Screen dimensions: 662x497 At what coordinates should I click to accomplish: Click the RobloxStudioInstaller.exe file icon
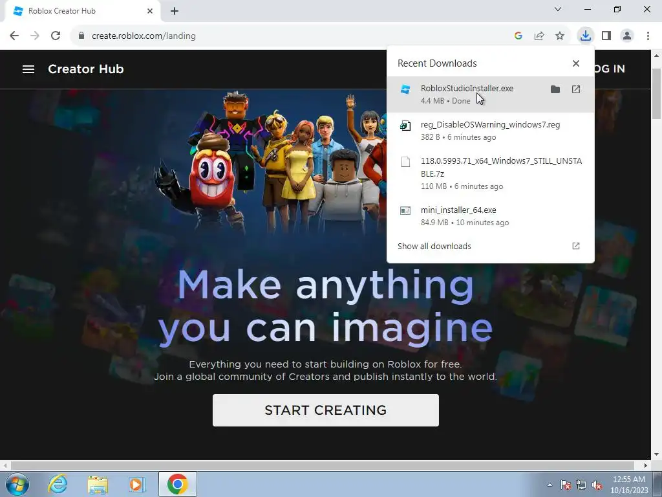click(405, 89)
